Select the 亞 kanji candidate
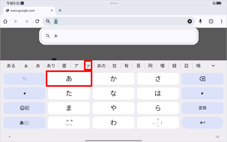 point(186,66)
